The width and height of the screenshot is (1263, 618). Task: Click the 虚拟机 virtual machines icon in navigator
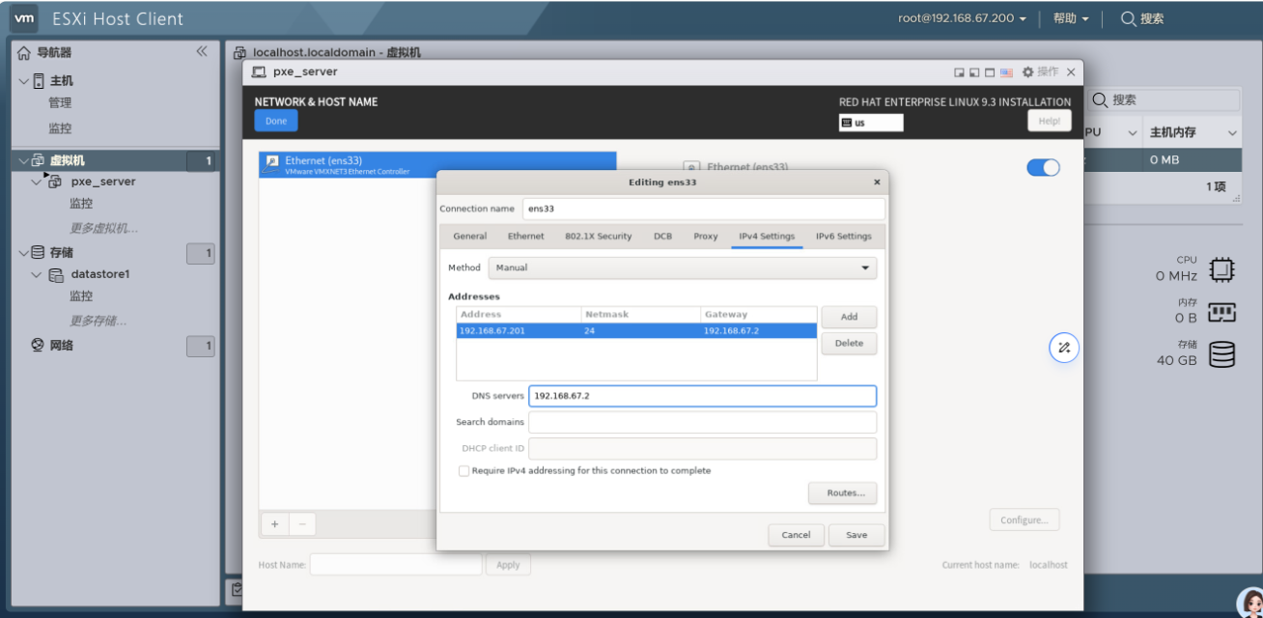tap(39, 160)
